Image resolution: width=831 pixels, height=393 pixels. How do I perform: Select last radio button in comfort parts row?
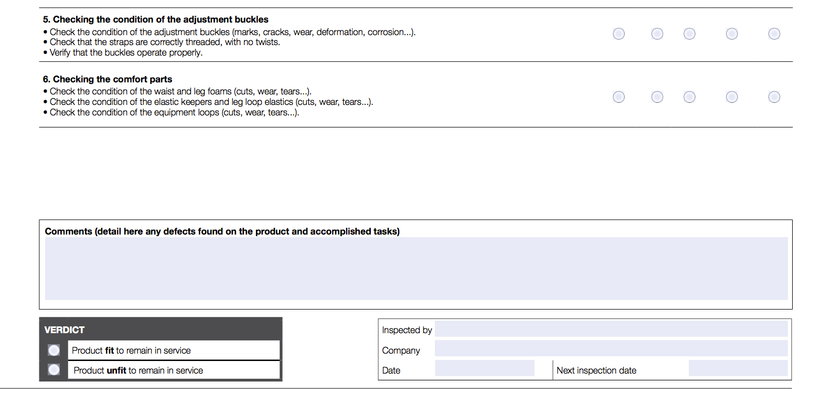[774, 97]
